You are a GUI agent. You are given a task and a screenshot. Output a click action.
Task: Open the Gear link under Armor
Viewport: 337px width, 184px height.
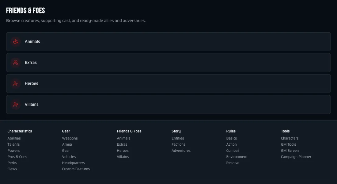click(66, 151)
